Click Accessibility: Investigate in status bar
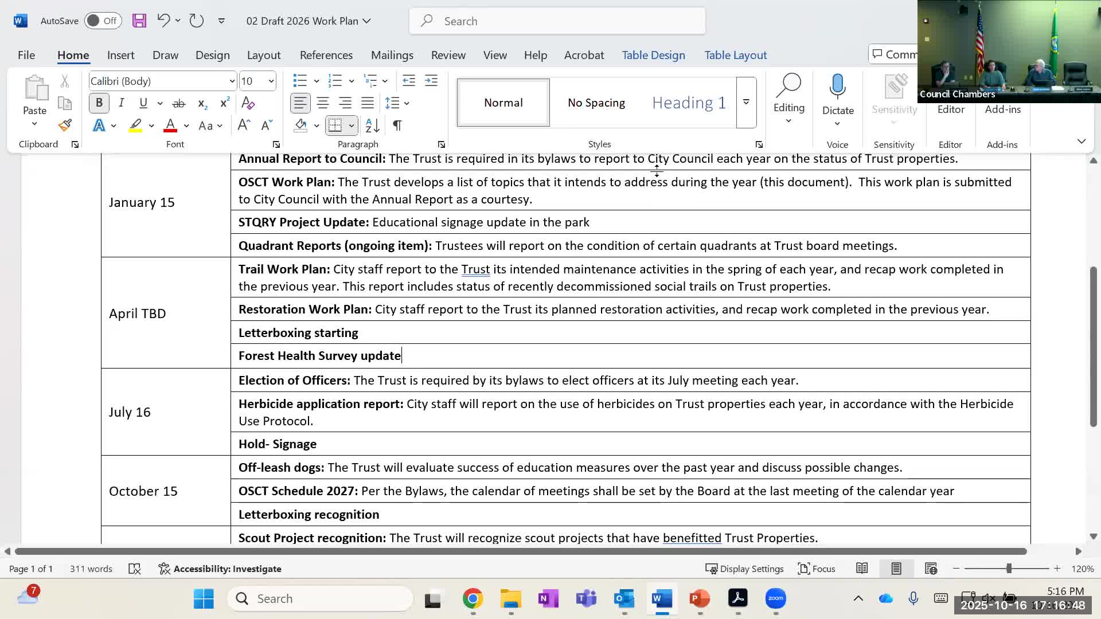The image size is (1101, 619). pos(220,569)
